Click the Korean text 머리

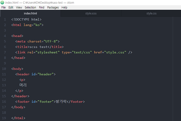(23, 85)
